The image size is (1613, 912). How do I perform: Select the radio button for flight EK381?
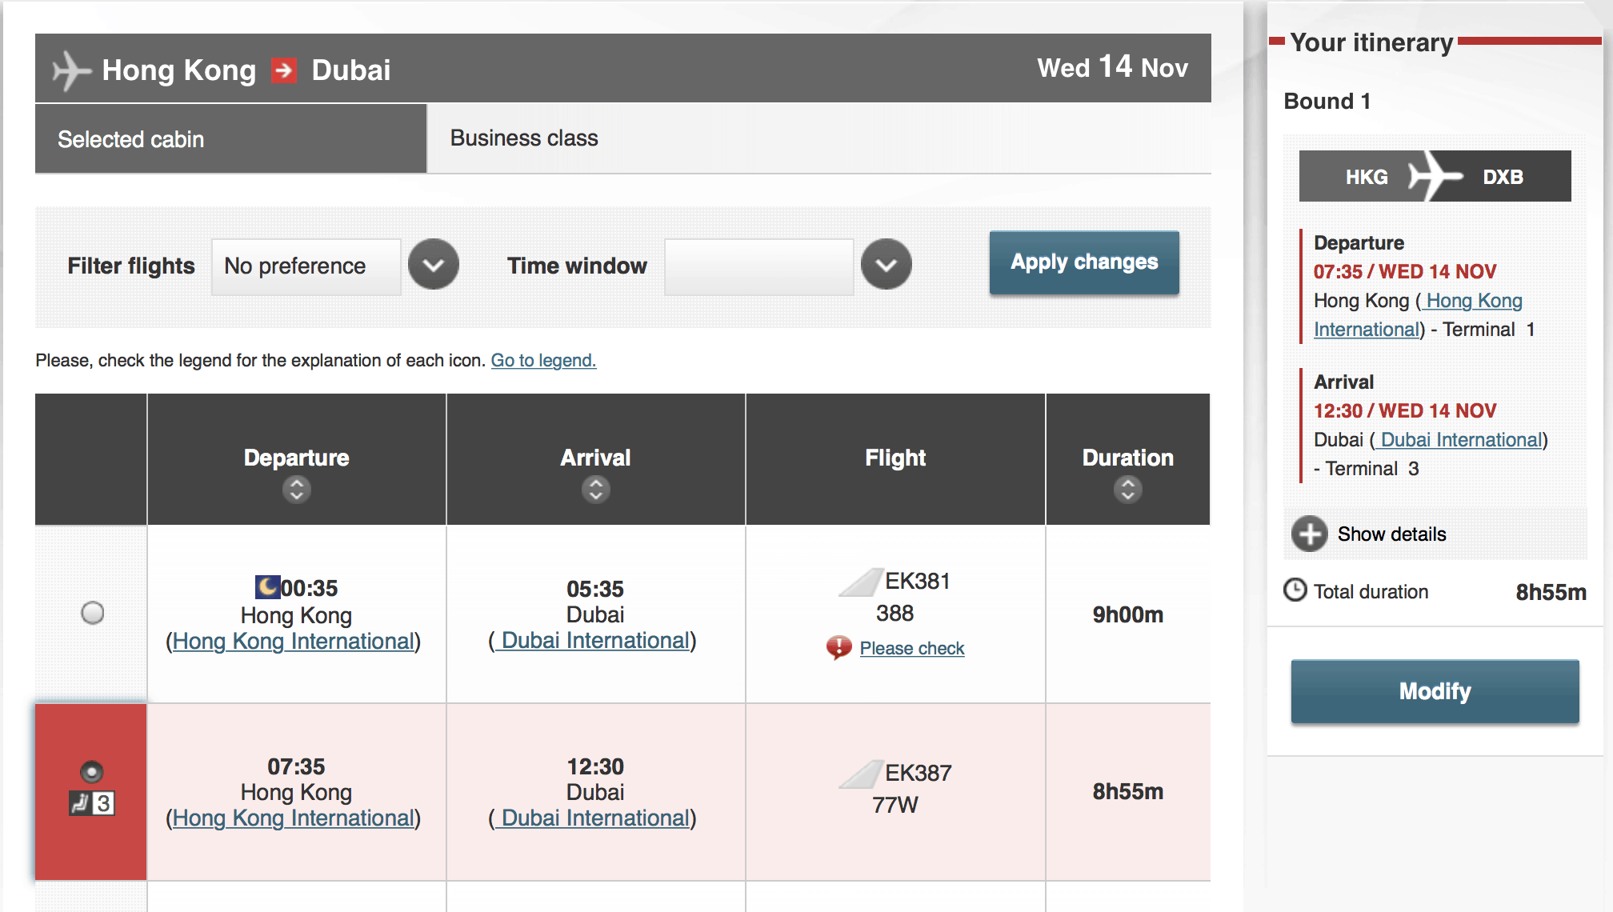pos(93,613)
